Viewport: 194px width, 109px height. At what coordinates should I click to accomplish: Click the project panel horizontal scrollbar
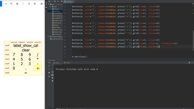tap(52, 61)
